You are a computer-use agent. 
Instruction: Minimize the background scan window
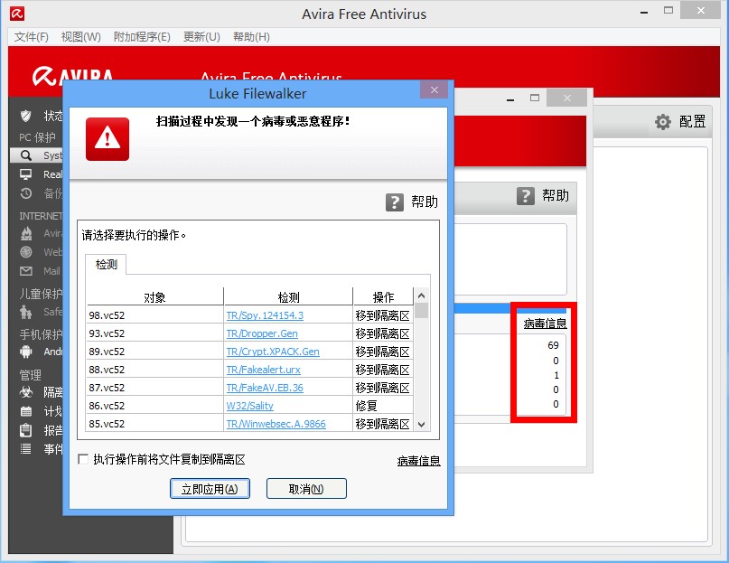(510, 99)
